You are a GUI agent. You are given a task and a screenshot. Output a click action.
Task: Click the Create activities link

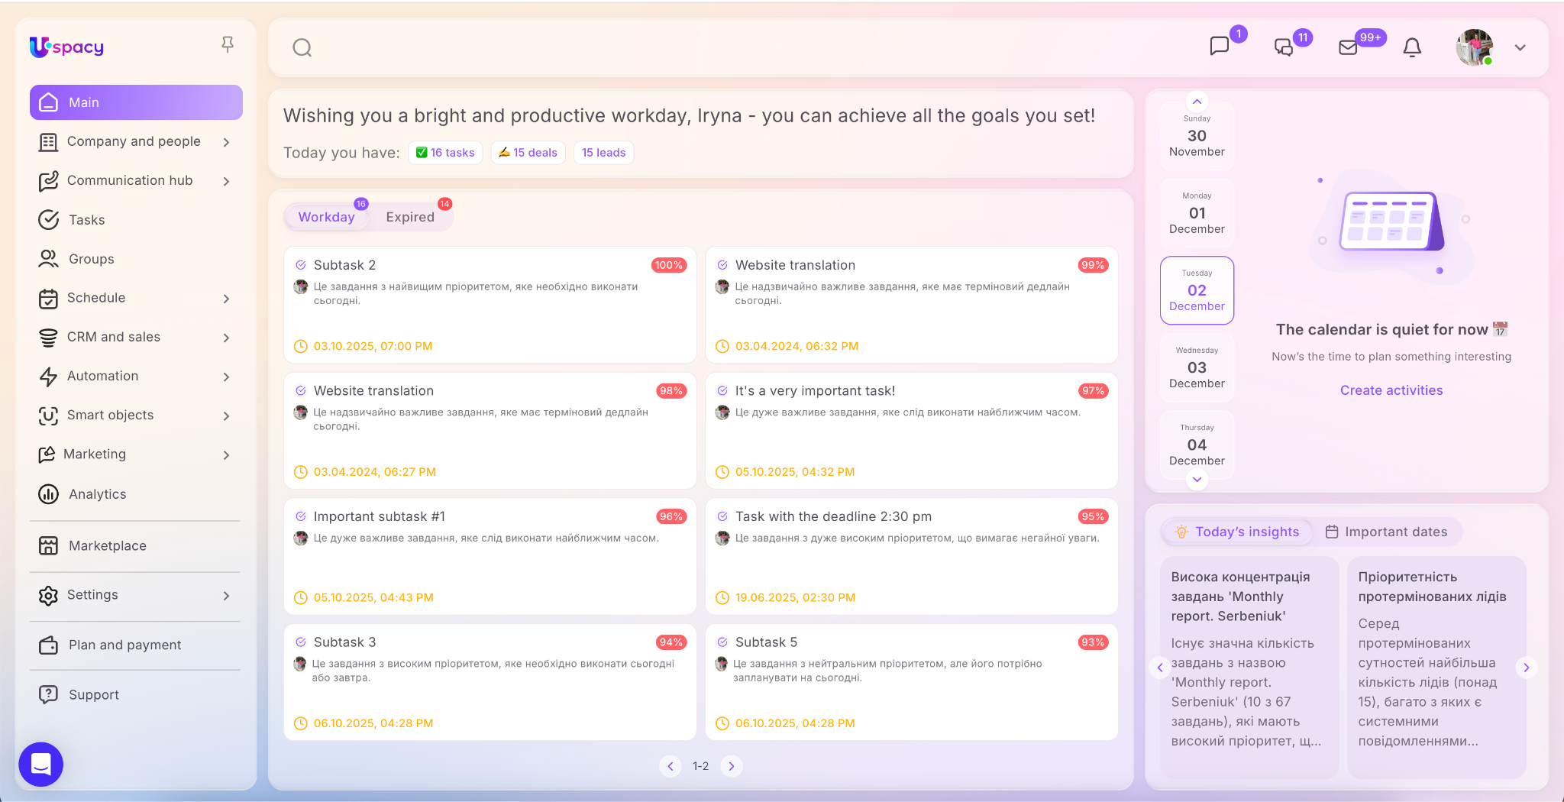pos(1391,390)
